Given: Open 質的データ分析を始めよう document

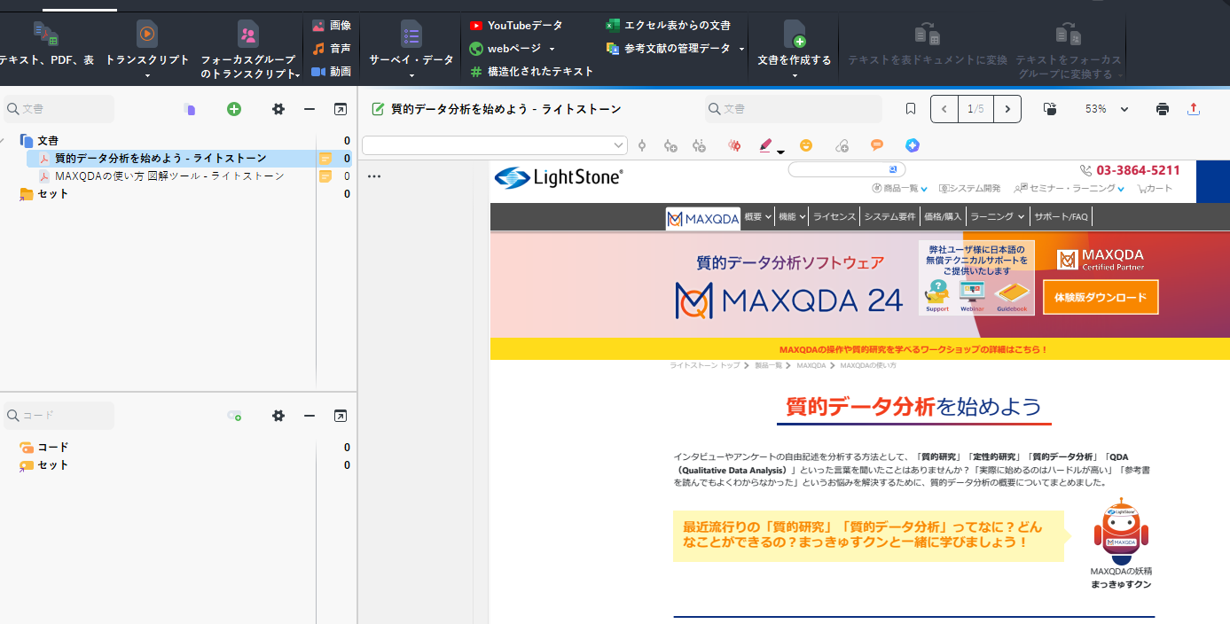Looking at the screenshot, I should point(161,159).
